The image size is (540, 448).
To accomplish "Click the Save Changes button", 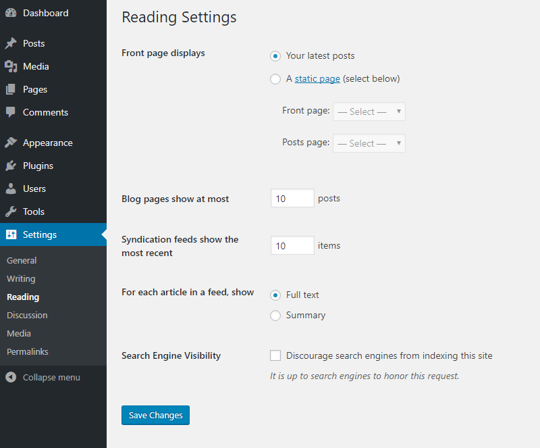I will [155, 416].
